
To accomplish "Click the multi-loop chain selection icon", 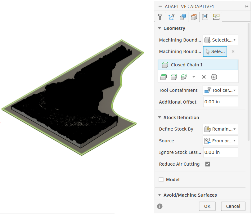I will [184, 77].
